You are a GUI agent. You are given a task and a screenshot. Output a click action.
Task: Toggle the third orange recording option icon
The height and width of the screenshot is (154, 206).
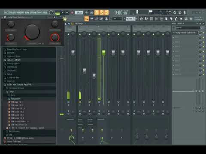pyautogui.click(x=106, y=12)
